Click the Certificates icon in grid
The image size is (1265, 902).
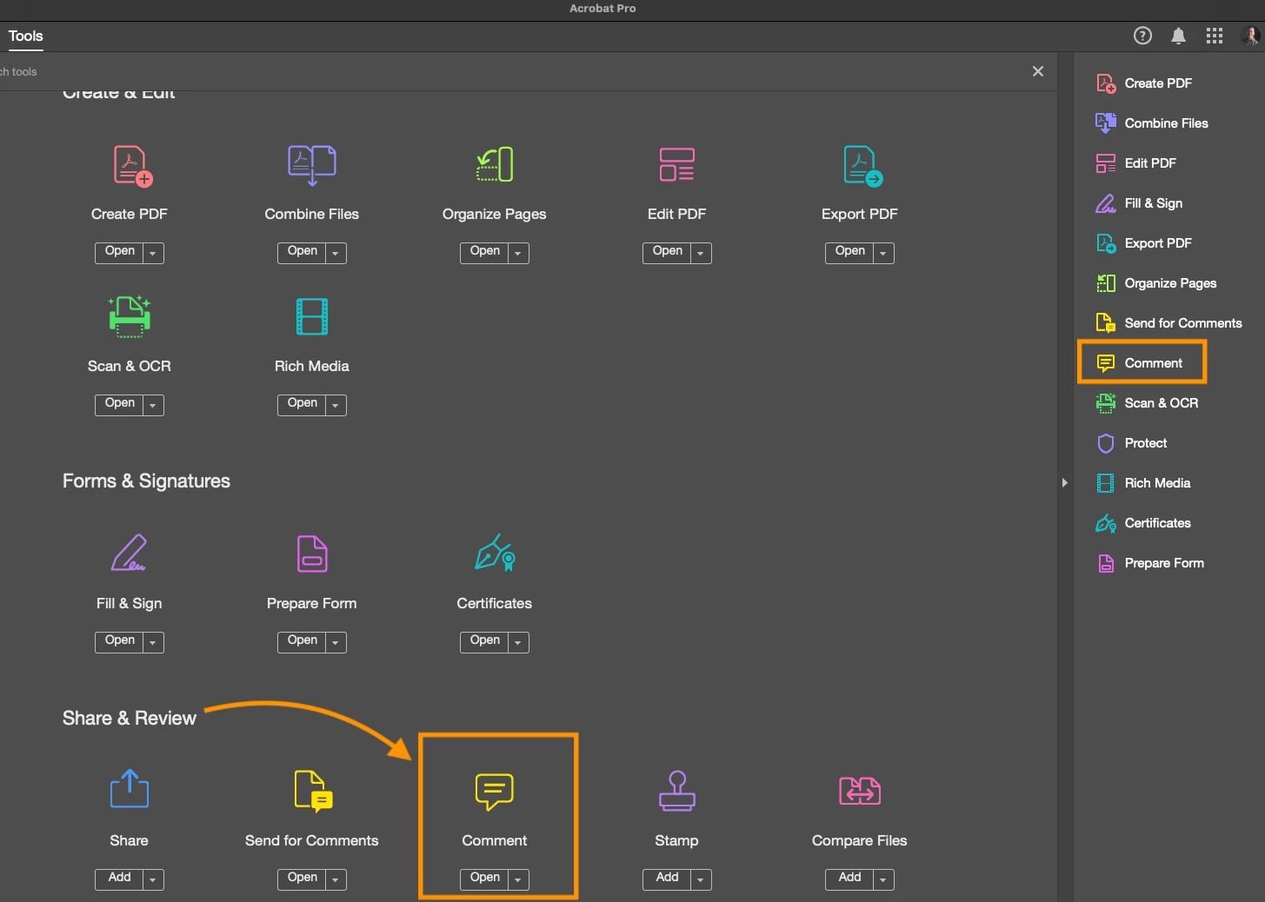(x=495, y=553)
